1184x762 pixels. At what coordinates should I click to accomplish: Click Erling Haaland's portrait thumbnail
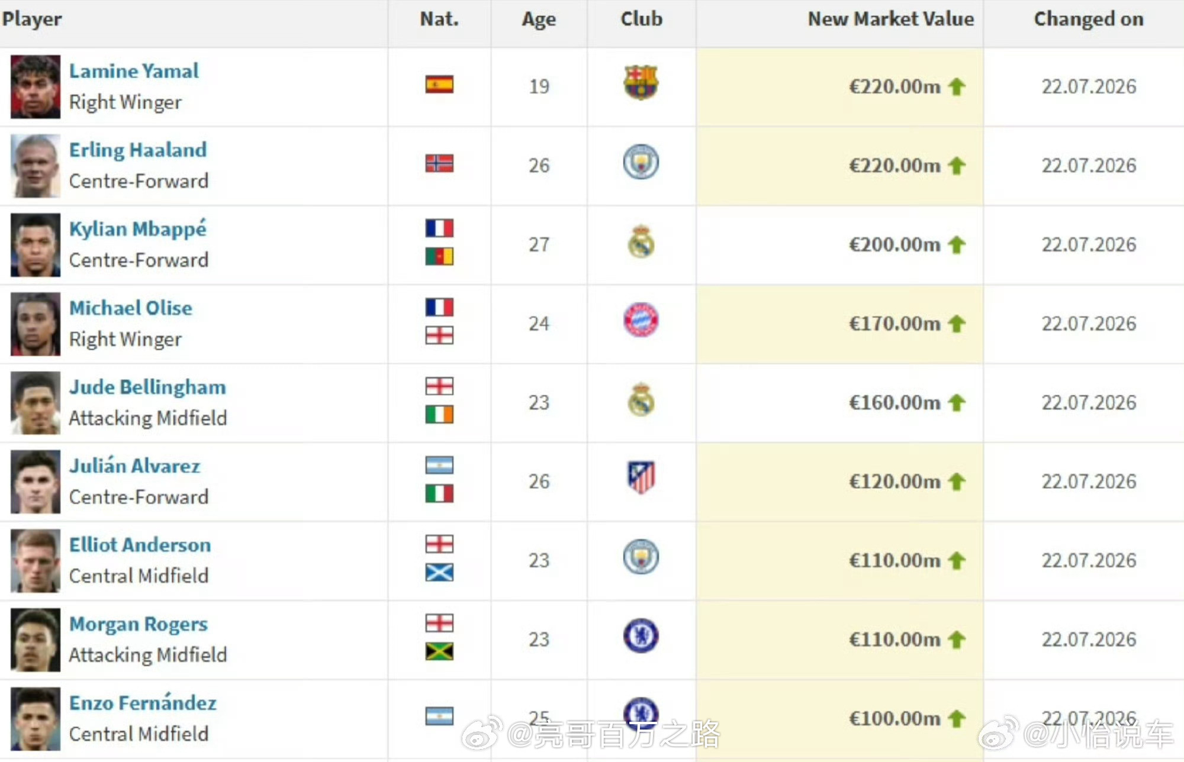click(36, 166)
